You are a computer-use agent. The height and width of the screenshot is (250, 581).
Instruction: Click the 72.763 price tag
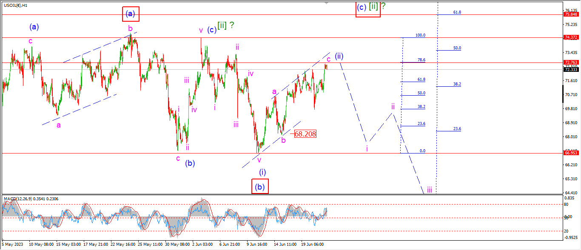click(570, 62)
